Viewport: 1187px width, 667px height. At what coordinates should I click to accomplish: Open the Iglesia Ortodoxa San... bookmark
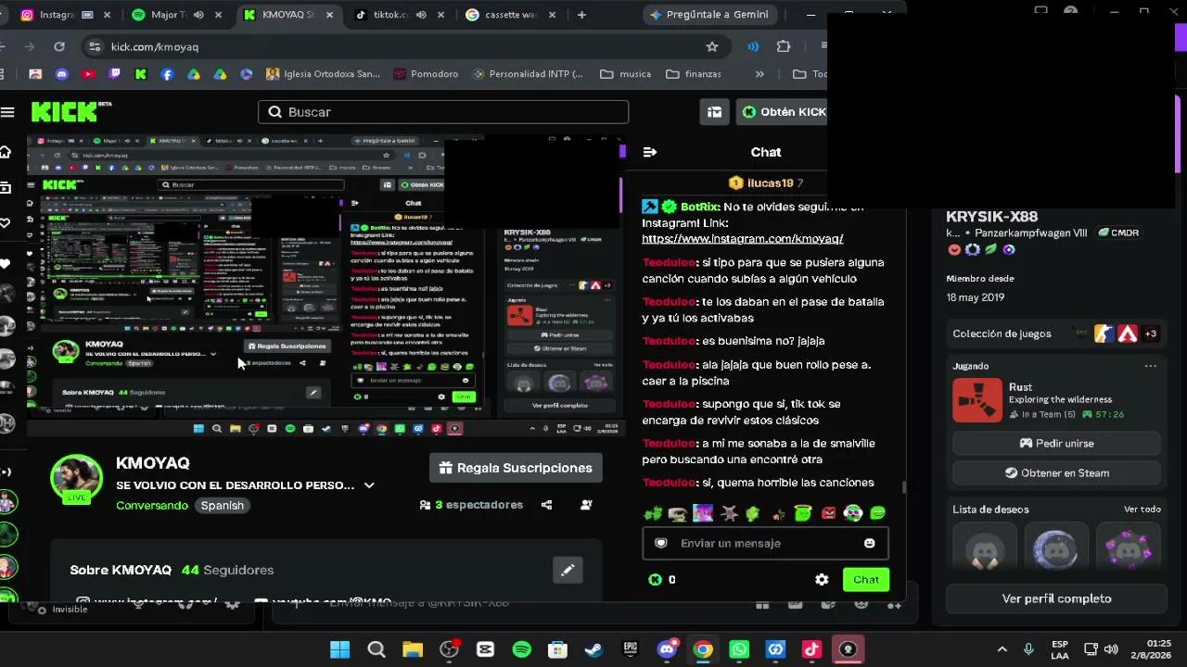[x=323, y=74]
